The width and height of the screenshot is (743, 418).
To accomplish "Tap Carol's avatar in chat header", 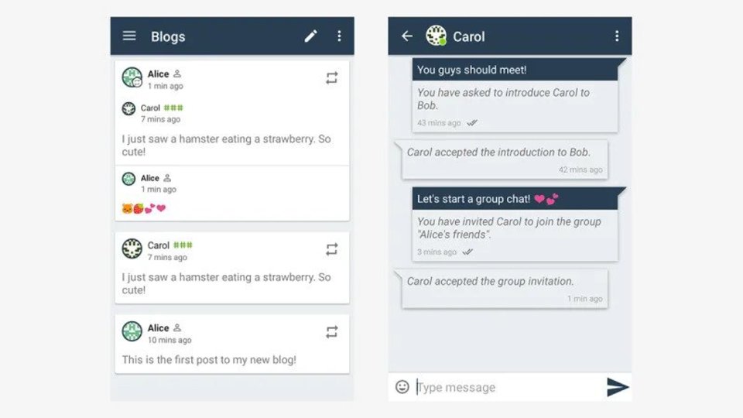I will pos(436,36).
